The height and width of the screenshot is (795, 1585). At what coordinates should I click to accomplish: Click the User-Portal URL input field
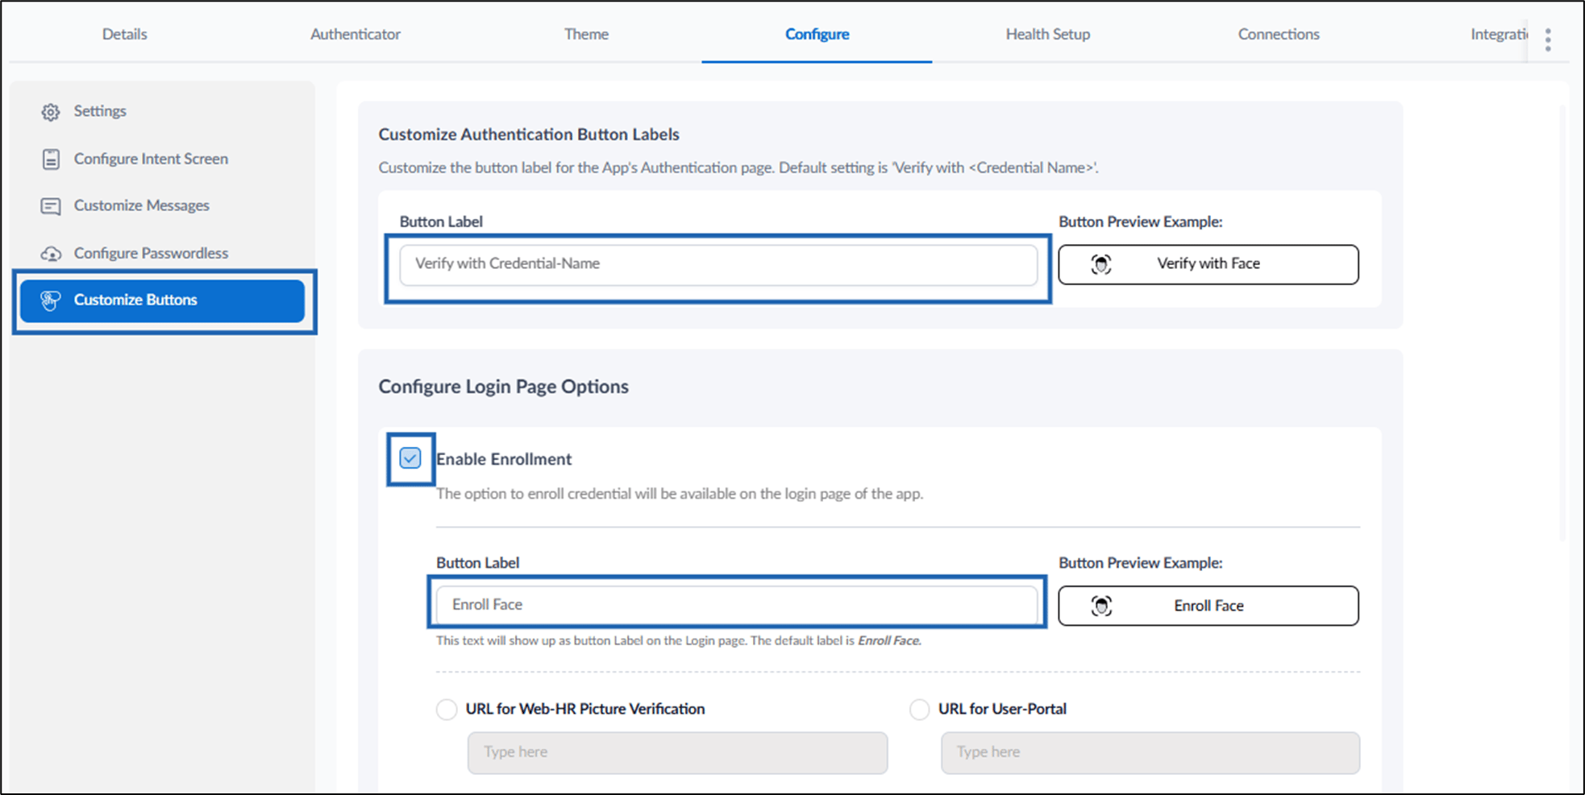point(1150,752)
